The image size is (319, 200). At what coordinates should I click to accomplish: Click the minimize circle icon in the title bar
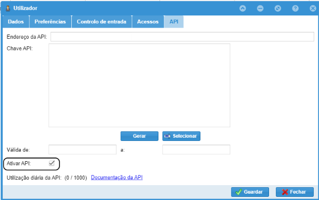pos(260,9)
